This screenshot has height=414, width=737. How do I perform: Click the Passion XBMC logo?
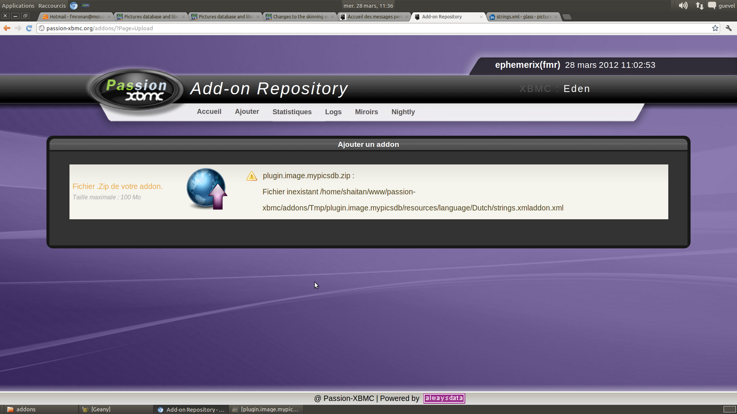(x=136, y=90)
